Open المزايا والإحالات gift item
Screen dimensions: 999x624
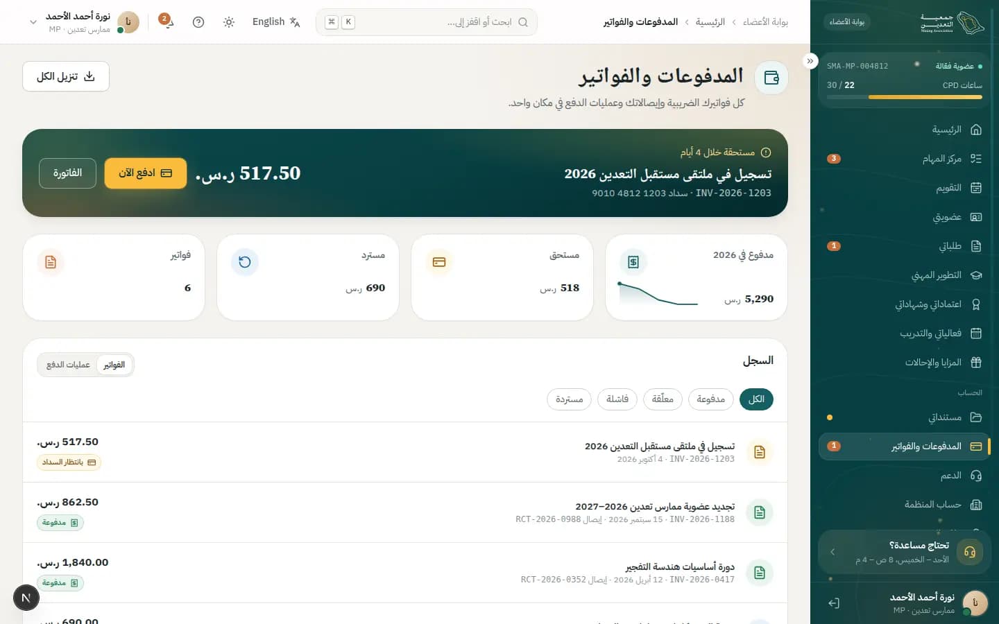point(904,363)
